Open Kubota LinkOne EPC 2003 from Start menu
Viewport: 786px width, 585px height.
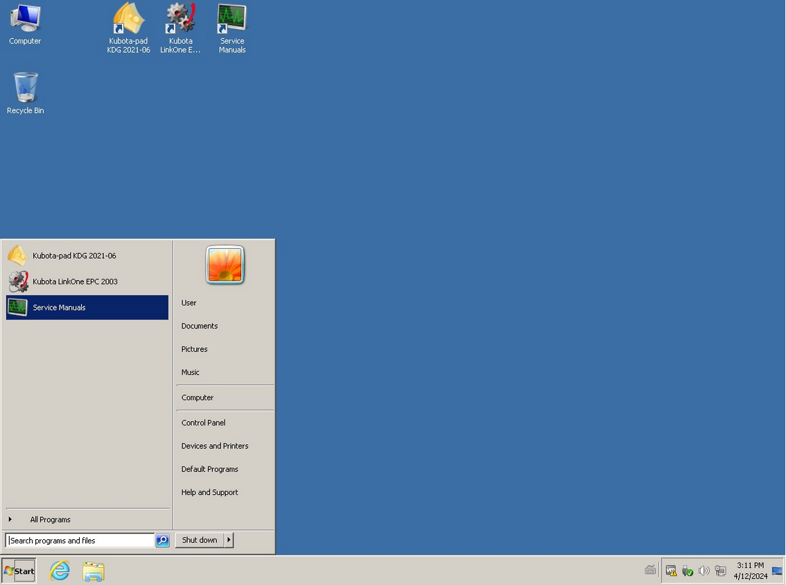pos(87,281)
